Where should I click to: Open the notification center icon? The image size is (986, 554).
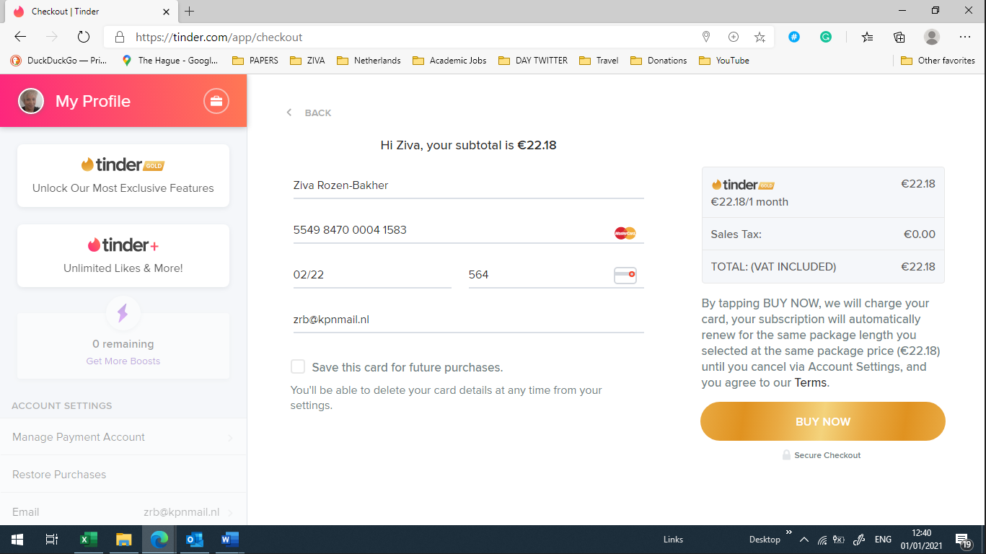[x=964, y=540]
